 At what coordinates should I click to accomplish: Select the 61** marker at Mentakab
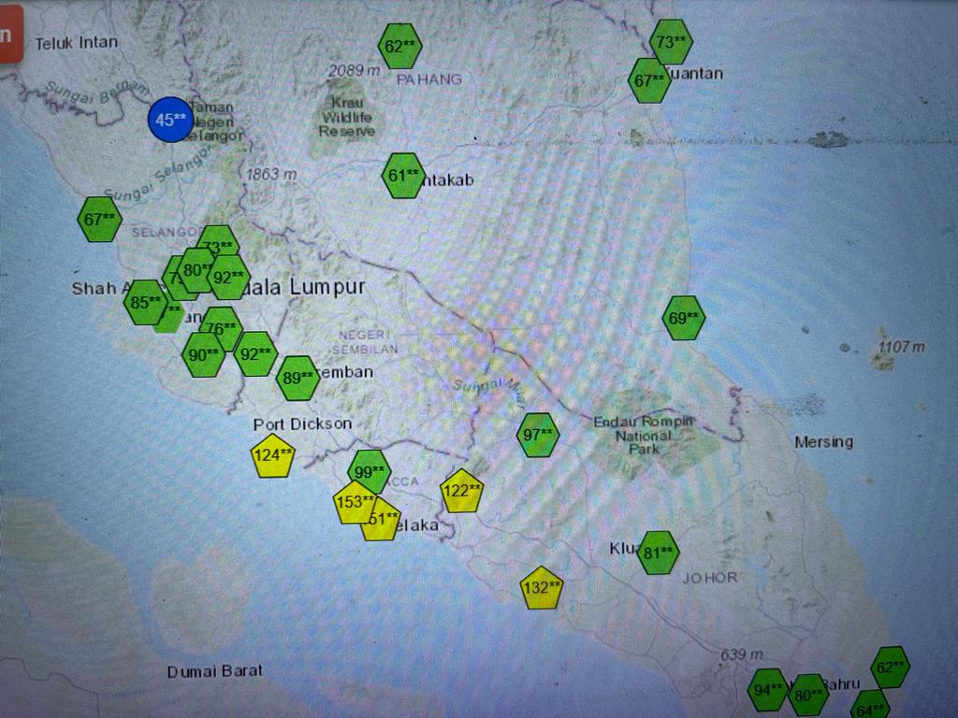tap(403, 175)
